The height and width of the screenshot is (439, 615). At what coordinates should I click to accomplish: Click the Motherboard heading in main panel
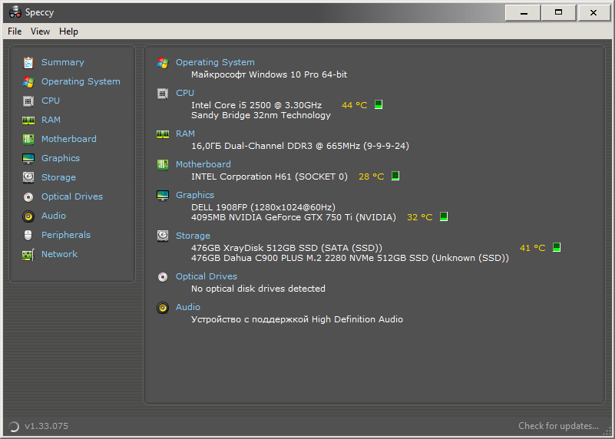tap(203, 164)
